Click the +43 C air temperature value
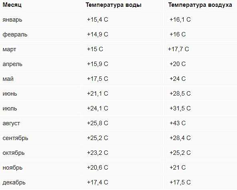237x190 pixels. coord(177,123)
